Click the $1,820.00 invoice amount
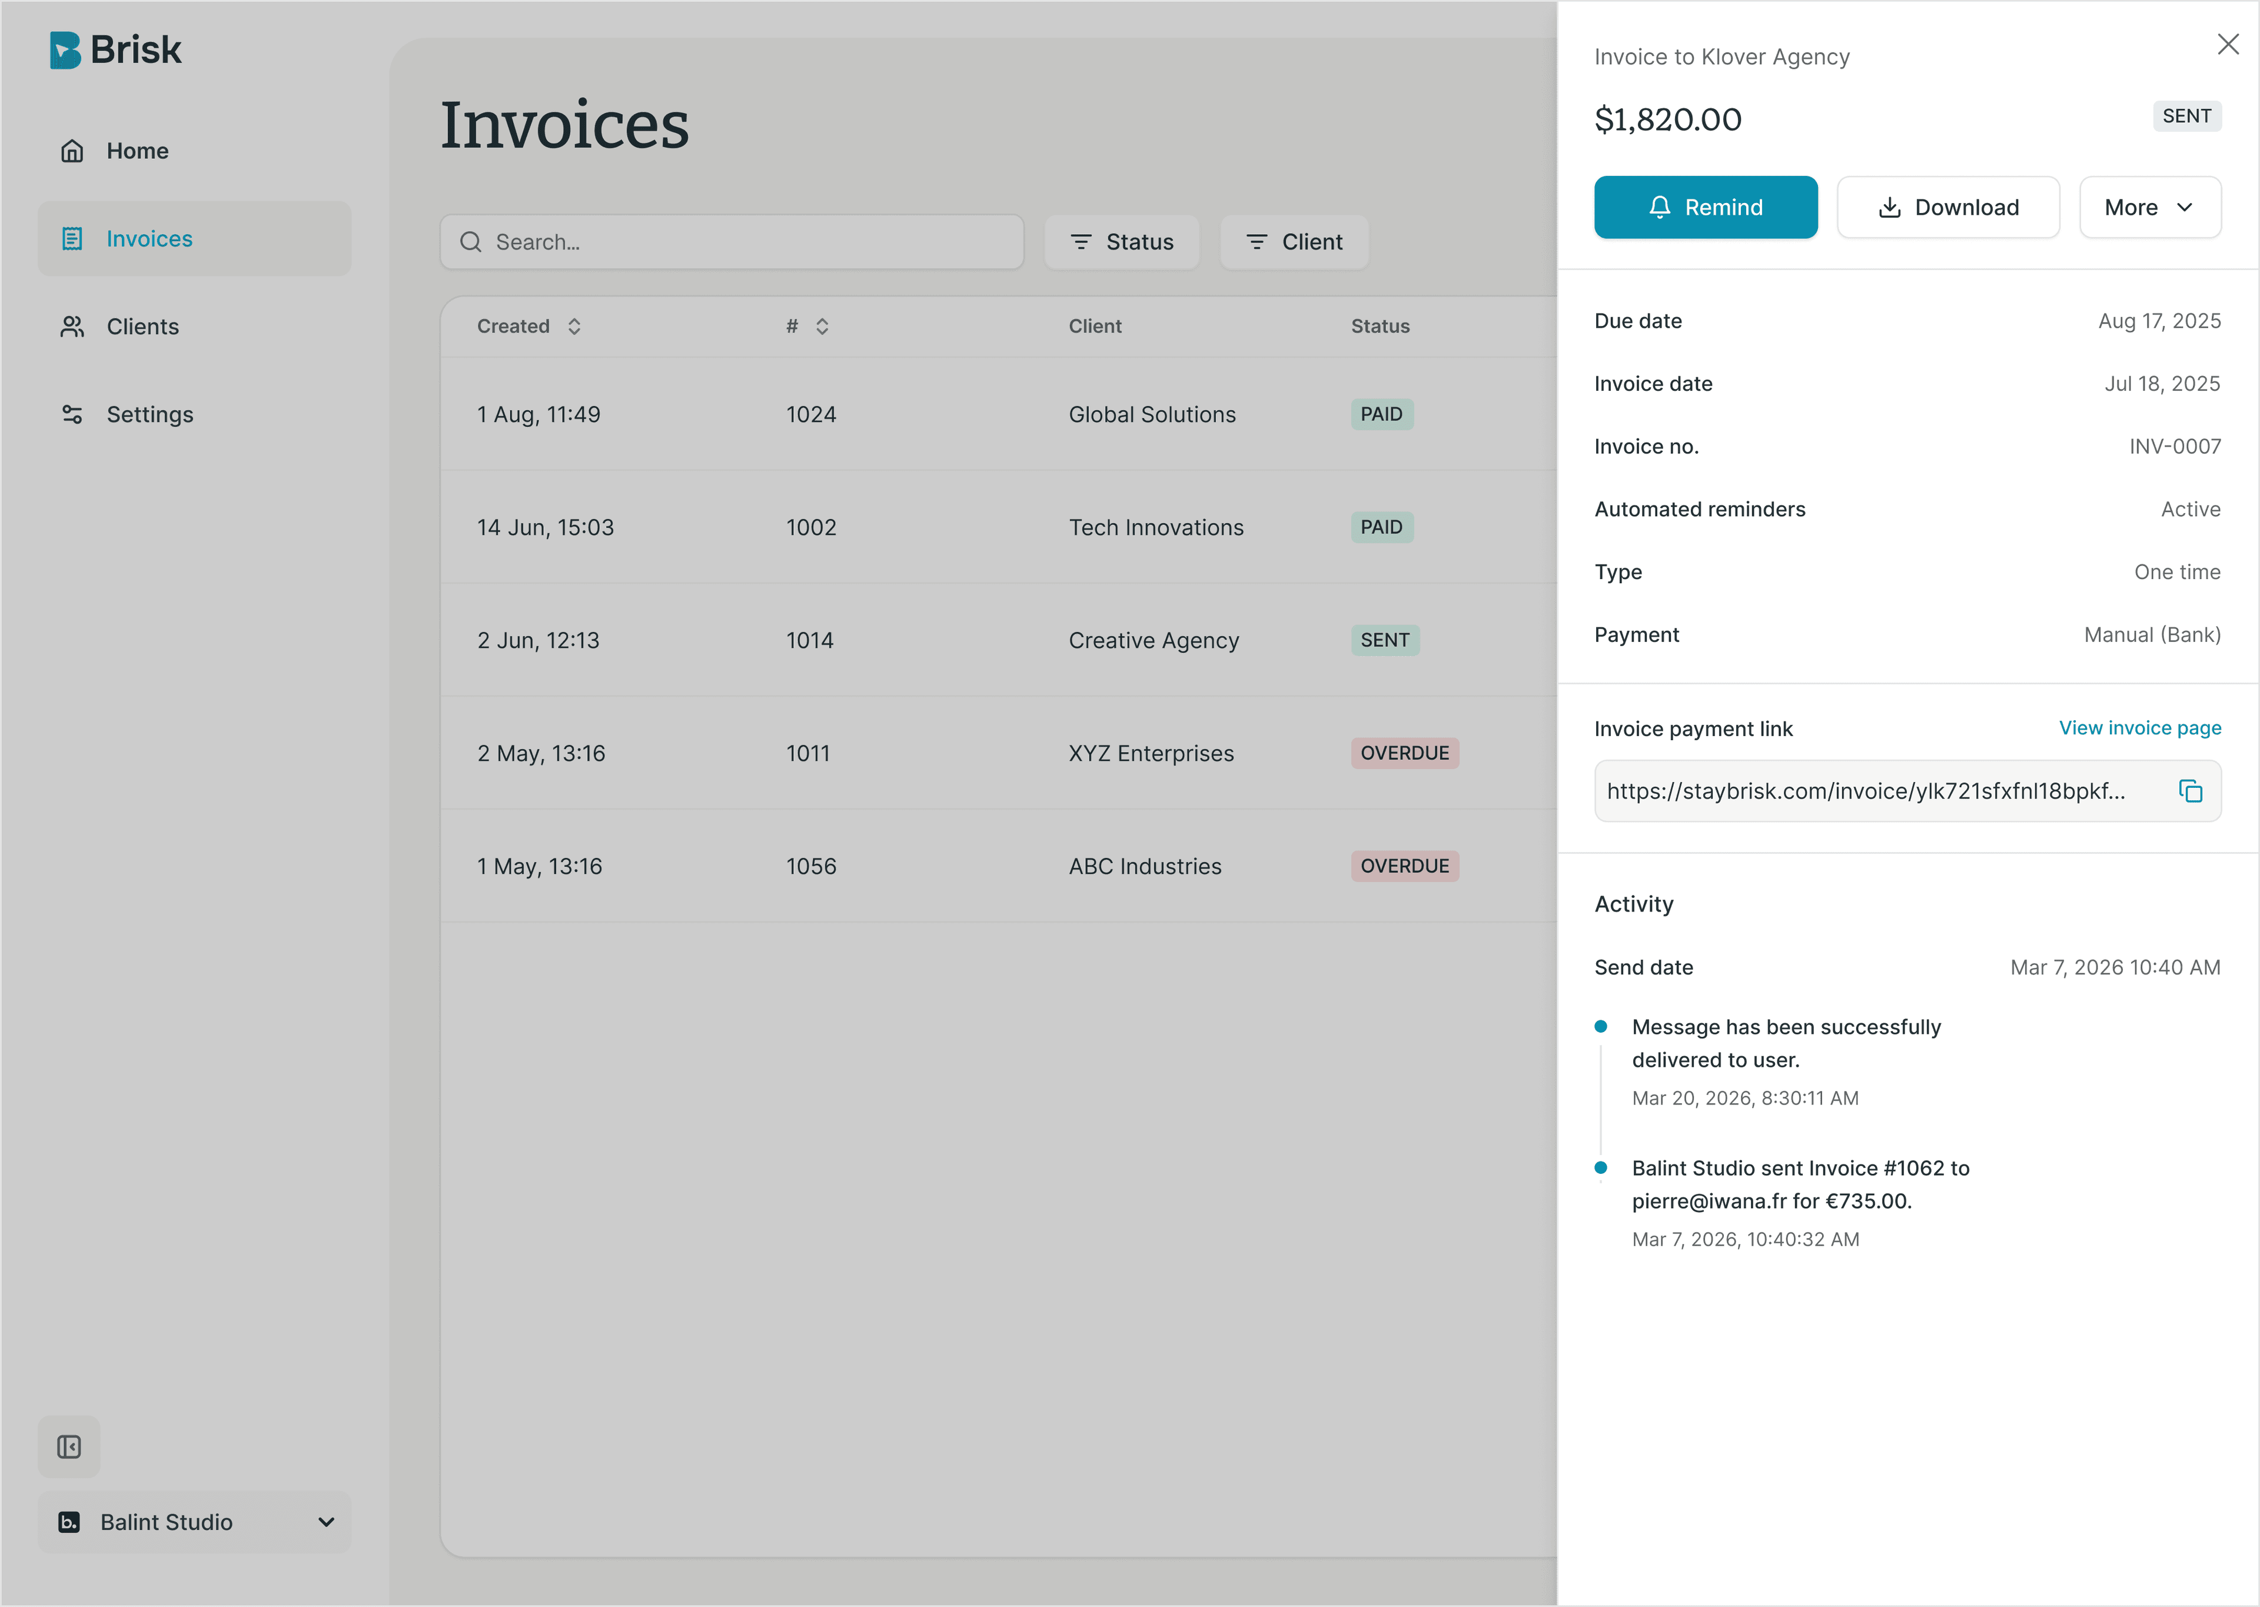Screen dimensions: 2260x1607 pos(1669,119)
